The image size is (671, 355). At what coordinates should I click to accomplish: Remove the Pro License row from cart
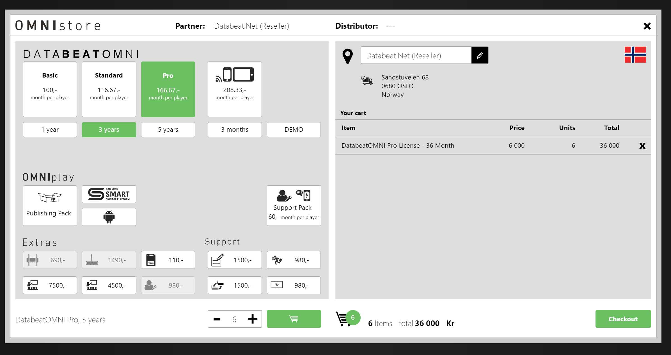tap(642, 146)
